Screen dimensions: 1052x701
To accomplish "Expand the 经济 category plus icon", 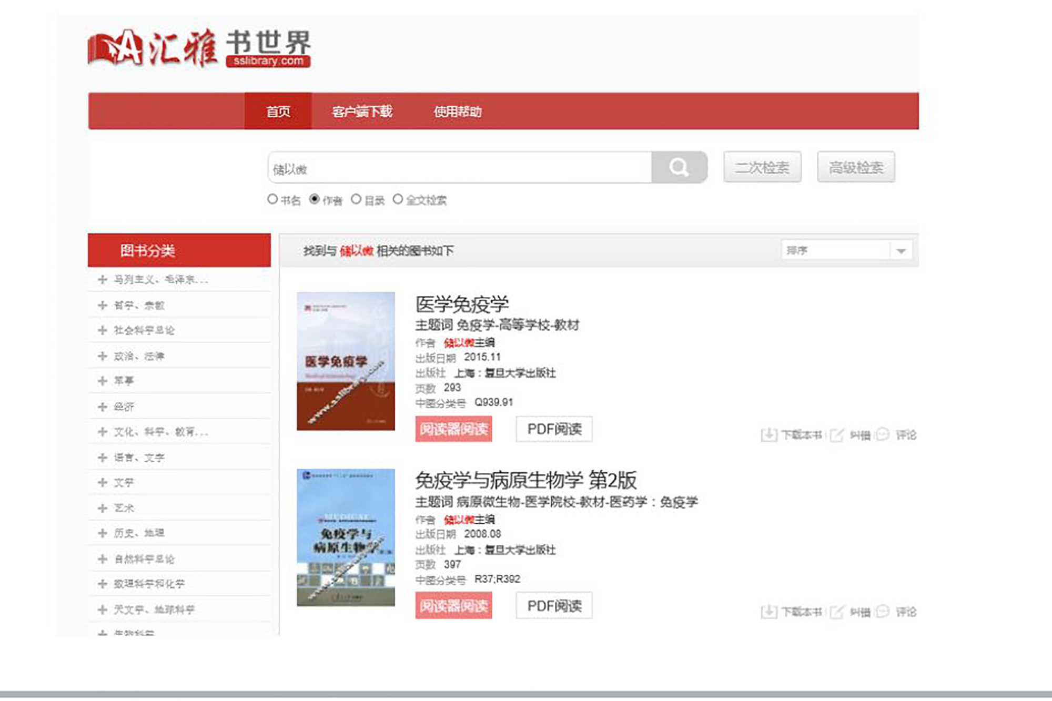I will (x=103, y=407).
